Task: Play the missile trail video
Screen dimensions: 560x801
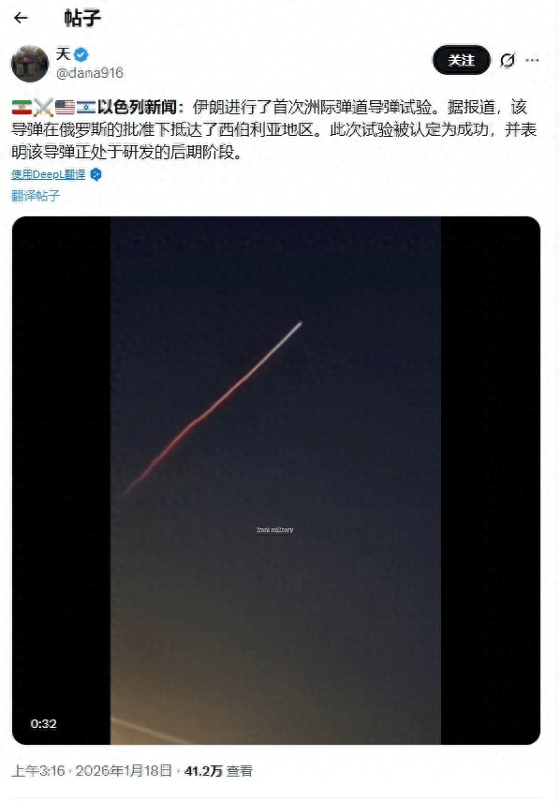Action: [x=275, y=481]
